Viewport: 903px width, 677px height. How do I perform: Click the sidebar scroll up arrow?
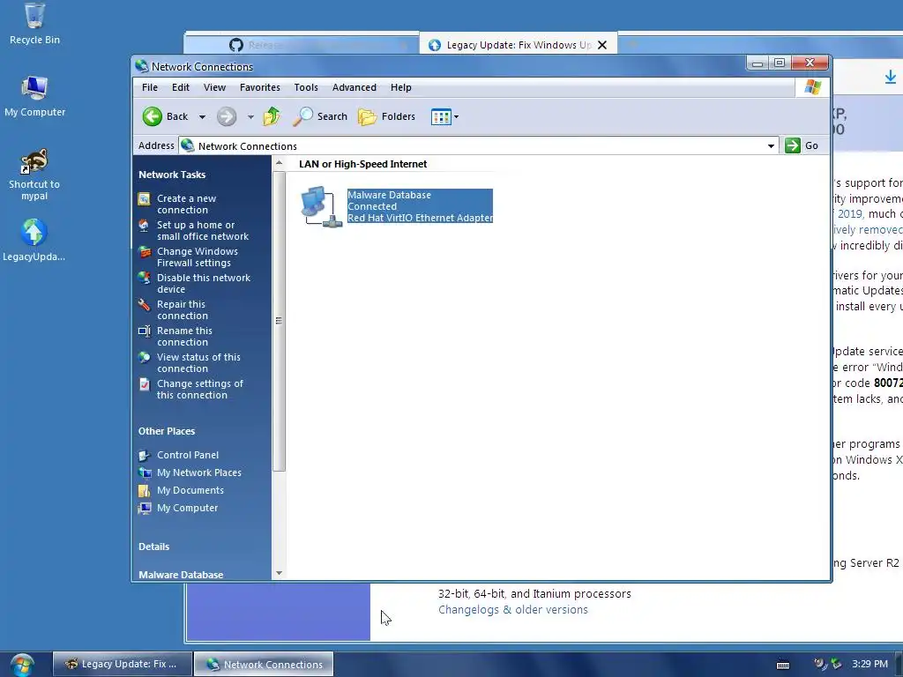tap(279, 163)
